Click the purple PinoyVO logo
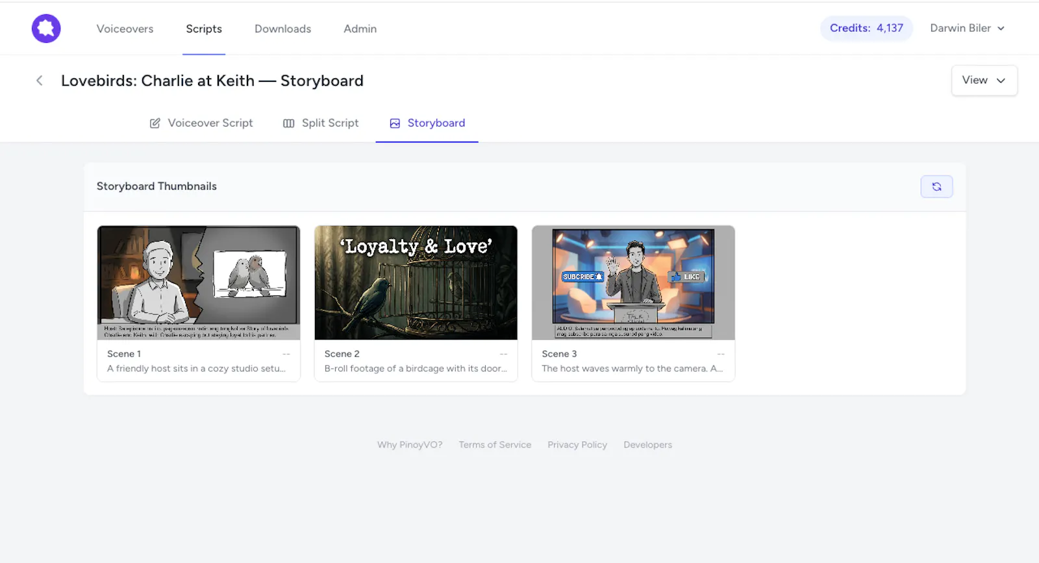The width and height of the screenshot is (1039, 563). pyautogui.click(x=46, y=29)
